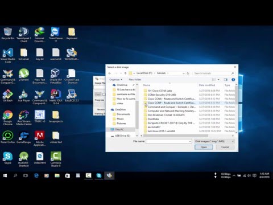The height and width of the screenshot is (205, 273).
Task: Open the recent locations arrow beside forward button
Action: point(121,73)
